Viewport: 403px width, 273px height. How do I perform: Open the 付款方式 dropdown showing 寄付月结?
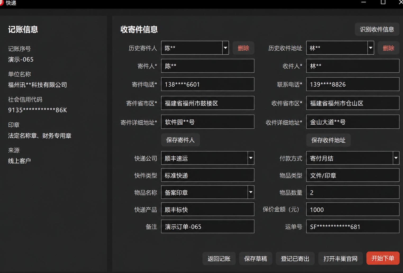pyautogui.click(x=396, y=158)
